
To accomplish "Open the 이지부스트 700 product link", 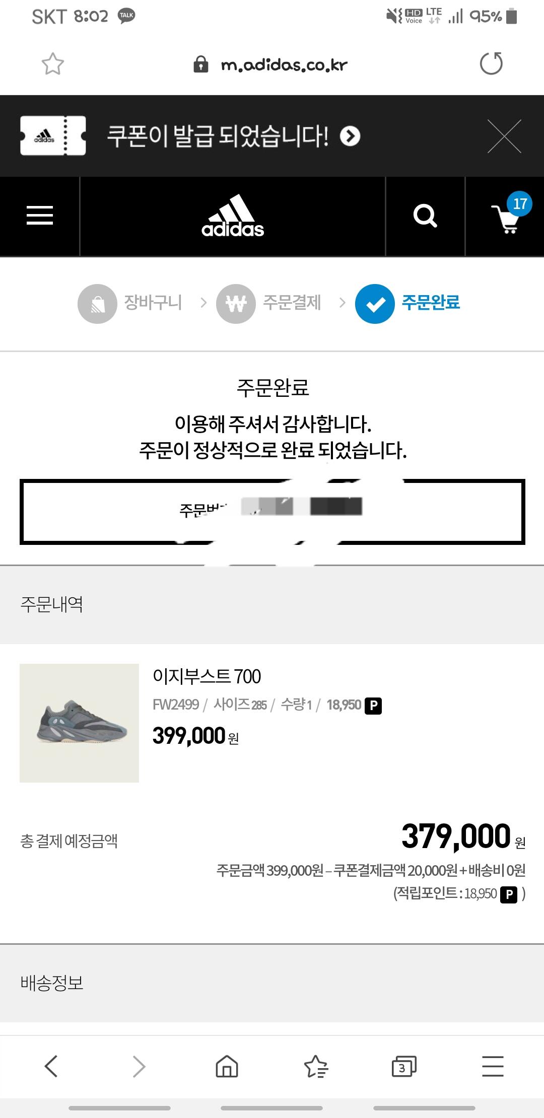I will click(207, 676).
